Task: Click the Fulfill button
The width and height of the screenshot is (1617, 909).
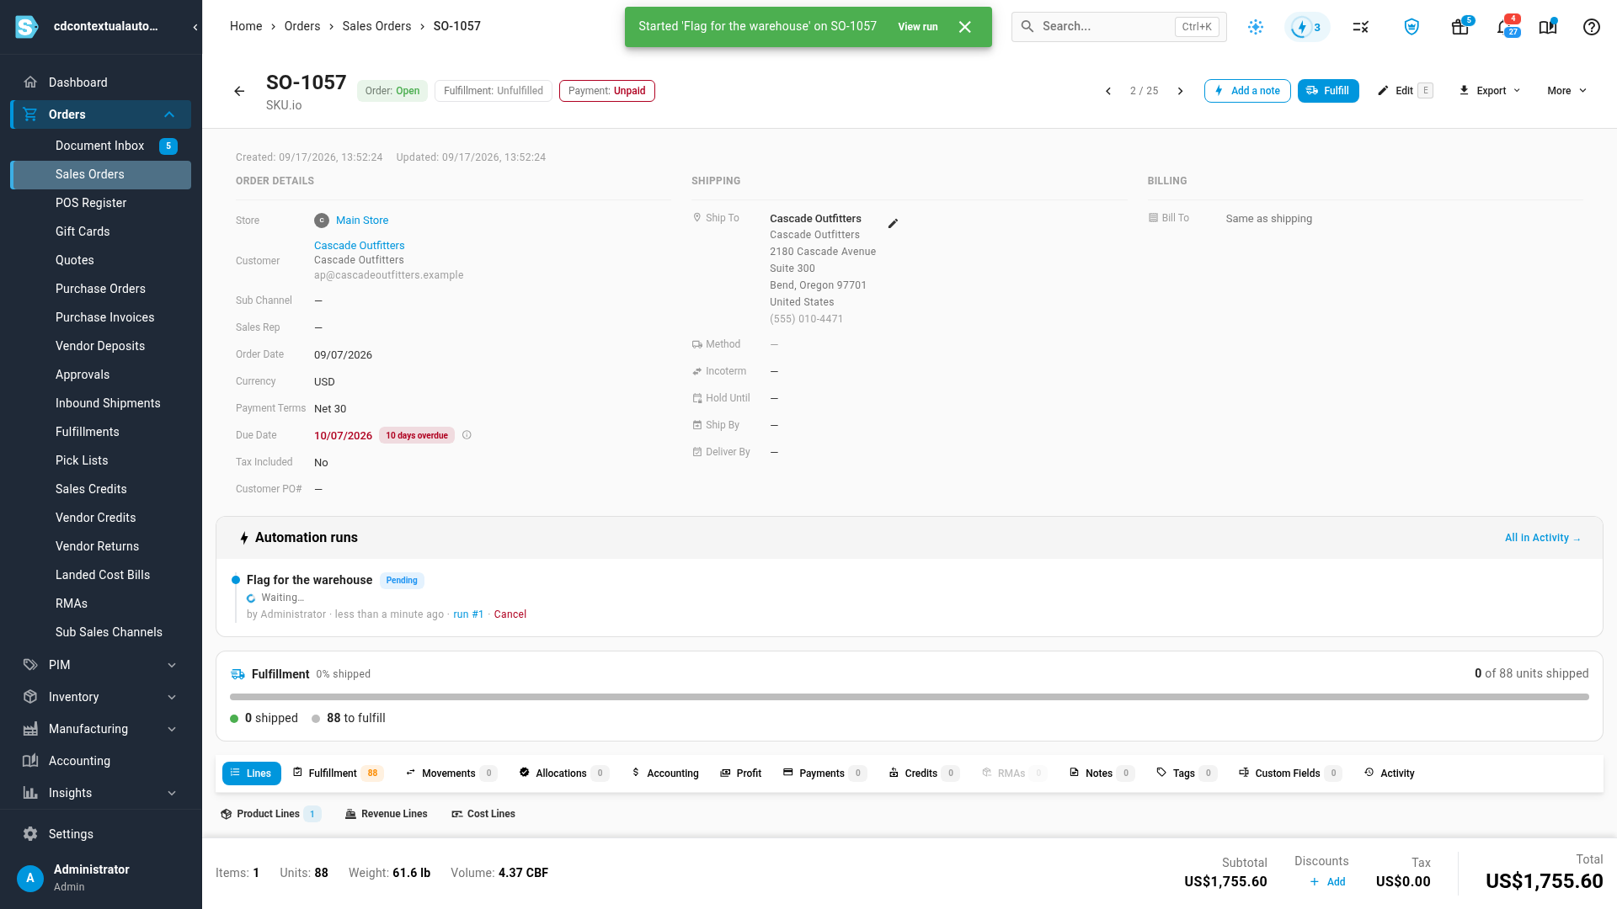Action: pyautogui.click(x=1328, y=91)
